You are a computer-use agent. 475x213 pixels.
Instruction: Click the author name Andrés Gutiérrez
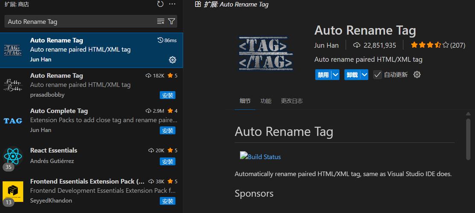52,161
